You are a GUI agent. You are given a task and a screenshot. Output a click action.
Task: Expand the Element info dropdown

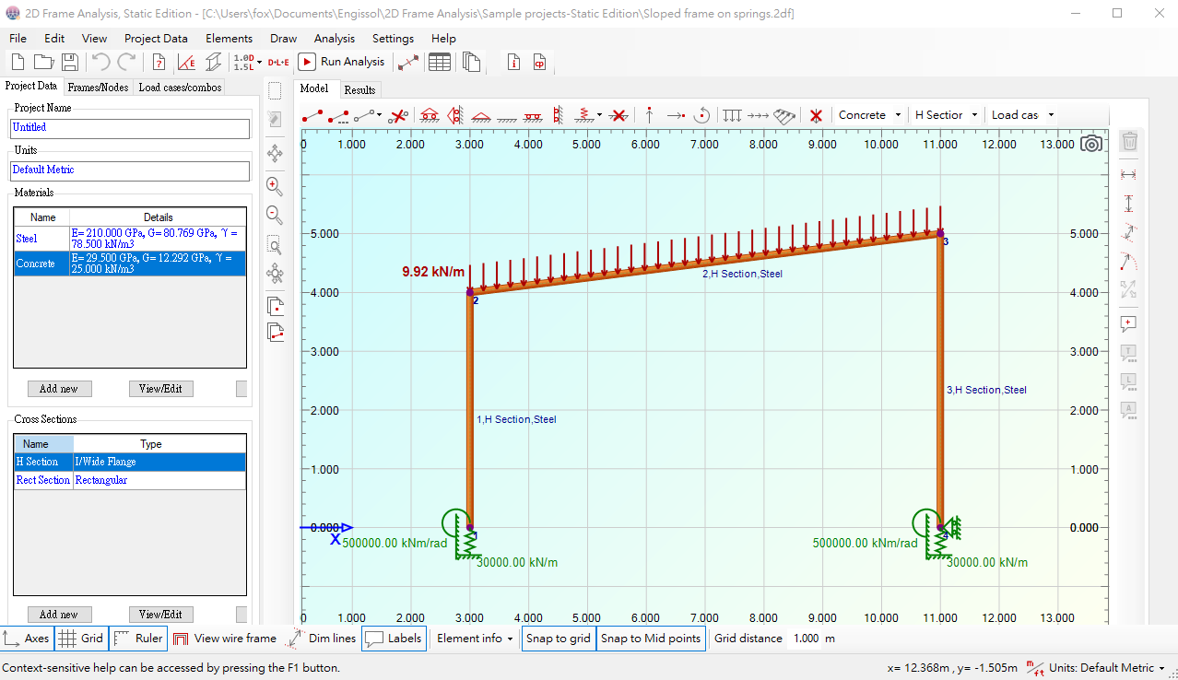coord(475,639)
